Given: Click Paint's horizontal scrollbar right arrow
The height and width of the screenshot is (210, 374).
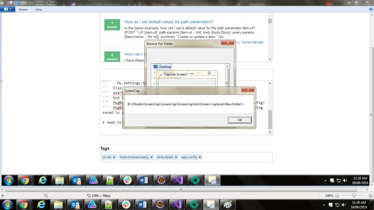Looking at the screenshot, I should tap(367, 189).
